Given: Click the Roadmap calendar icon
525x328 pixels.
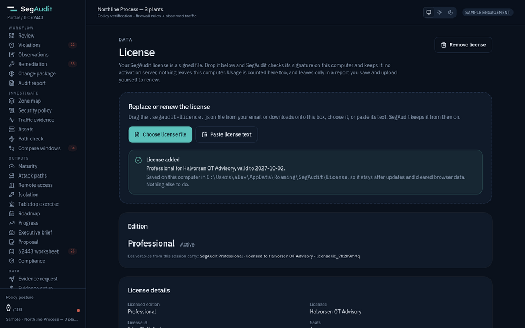Looking at the screenshot, I should coord(11,214).
